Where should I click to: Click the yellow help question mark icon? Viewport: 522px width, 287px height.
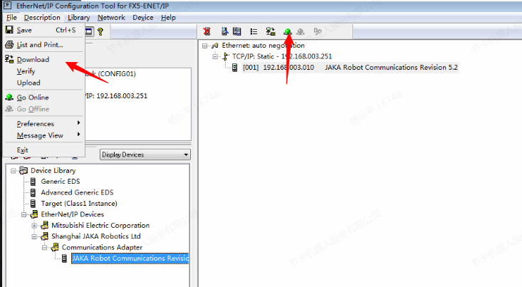[x=100, y=31]
